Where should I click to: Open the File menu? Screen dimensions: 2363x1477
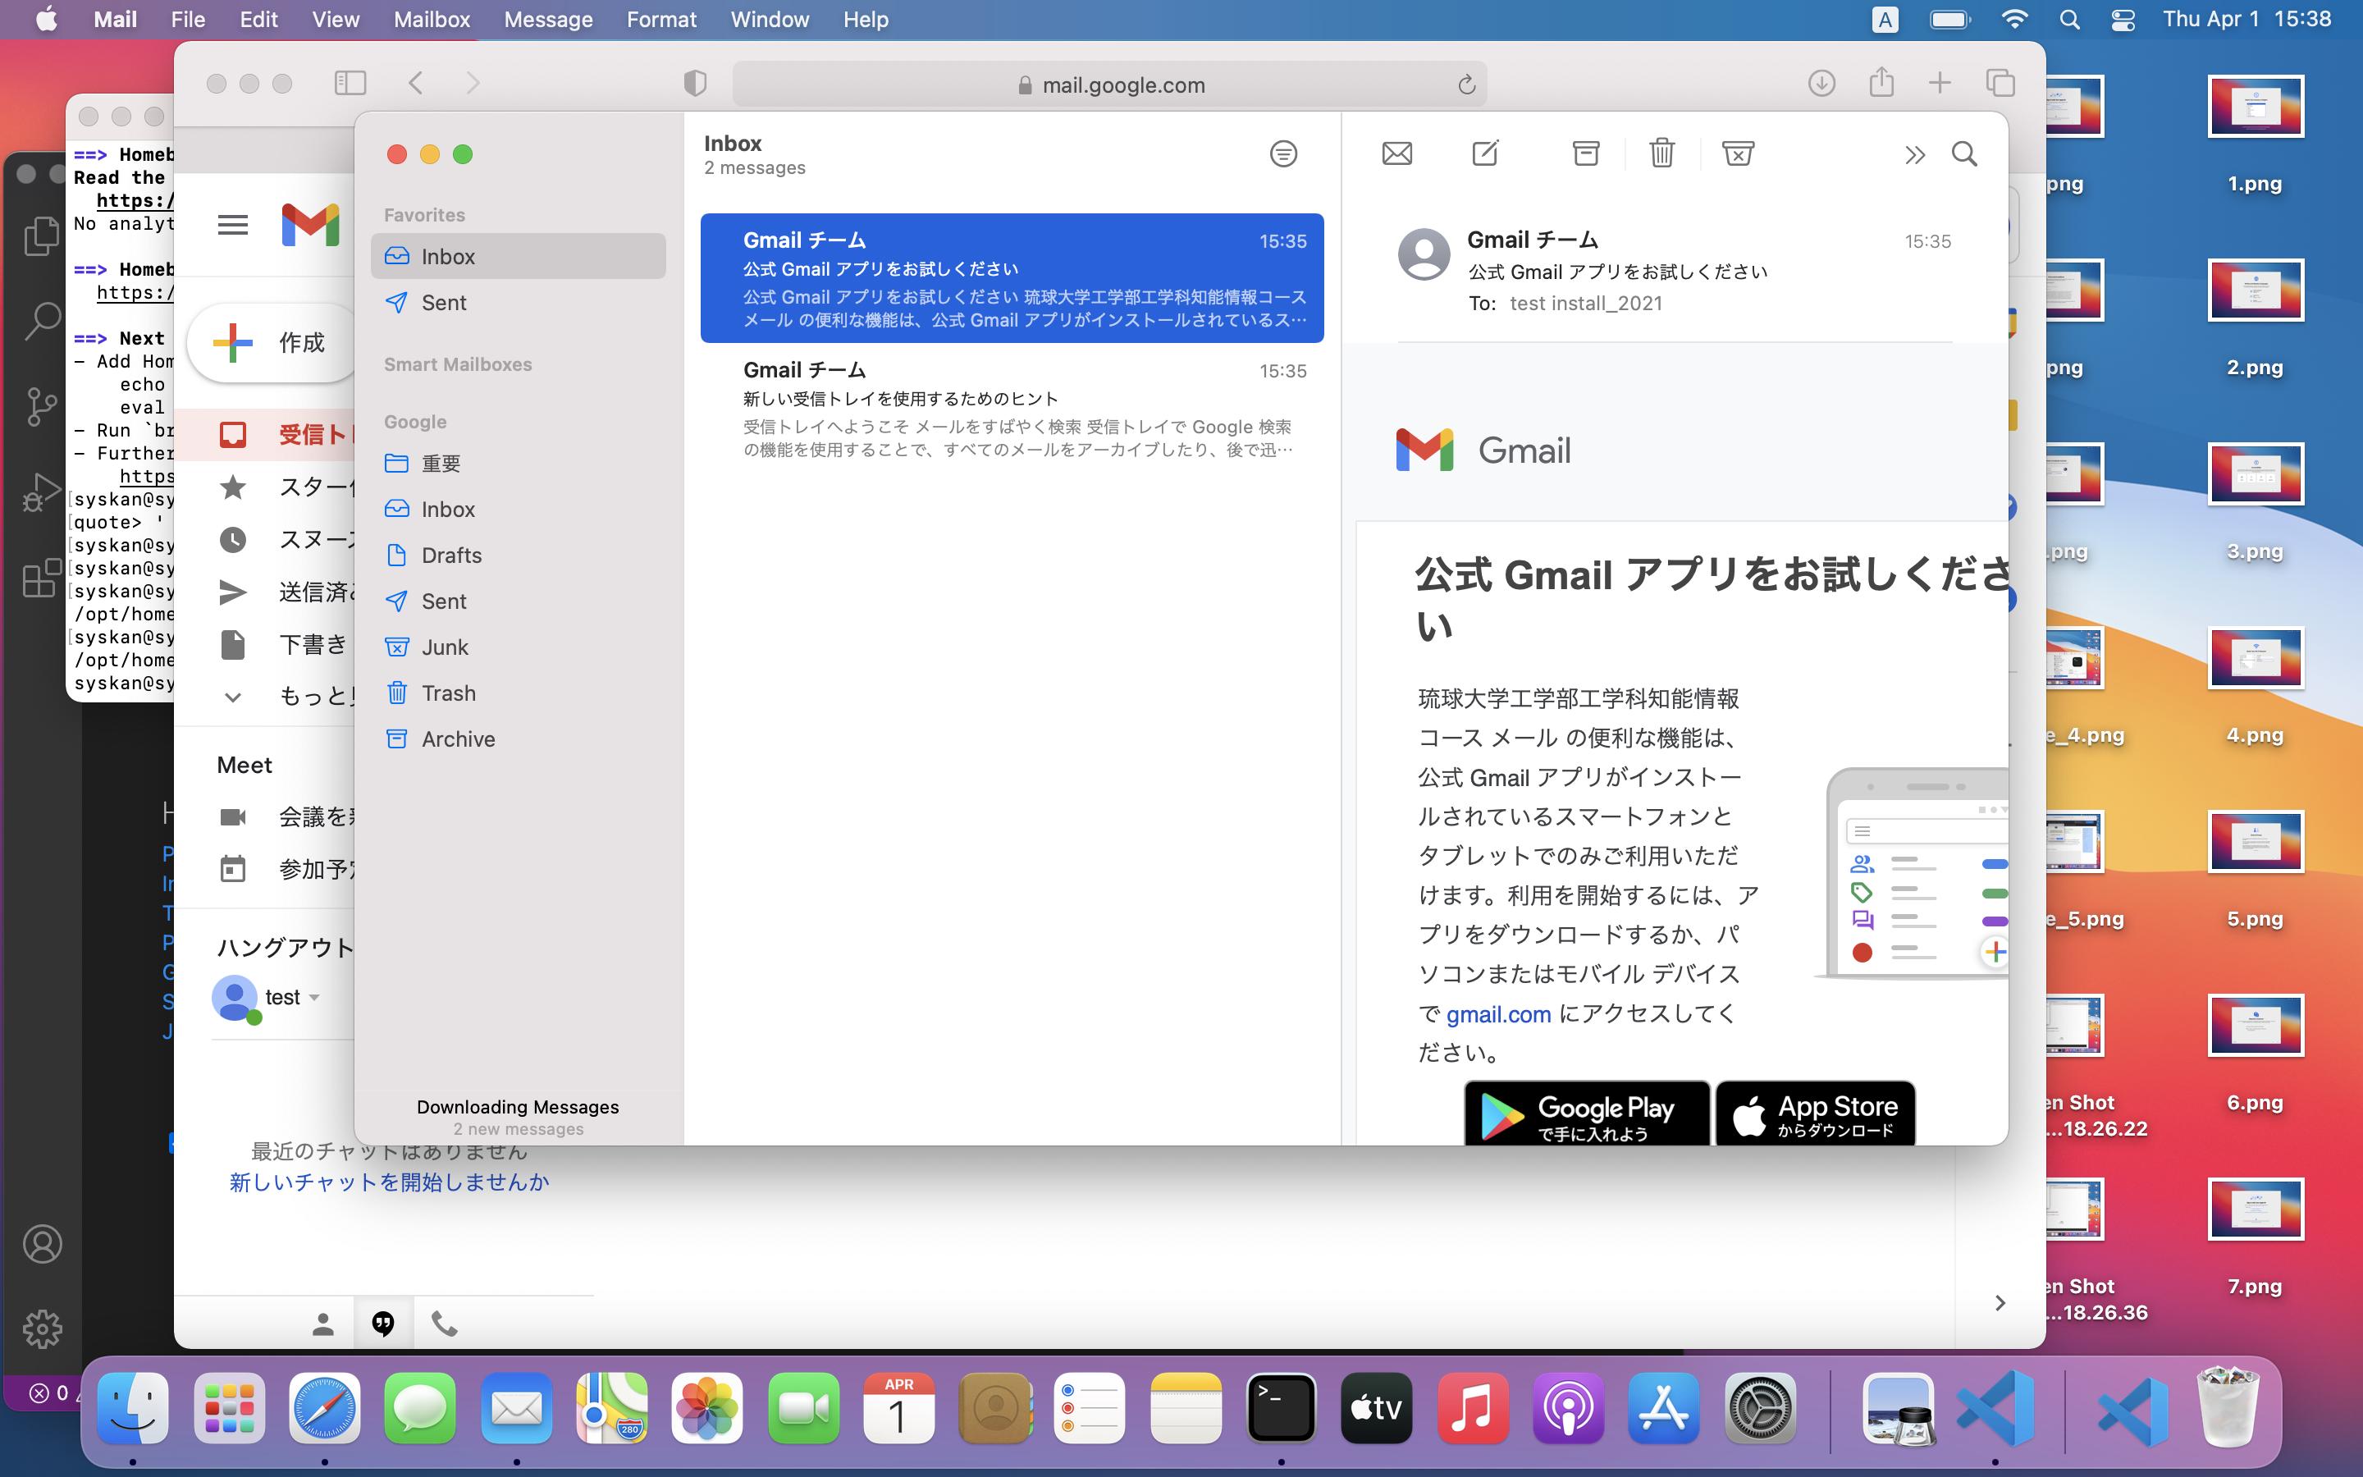coord(187,20)
